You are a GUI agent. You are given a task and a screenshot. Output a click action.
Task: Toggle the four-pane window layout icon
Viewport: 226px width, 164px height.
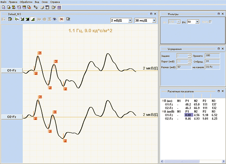coord(59,8)
